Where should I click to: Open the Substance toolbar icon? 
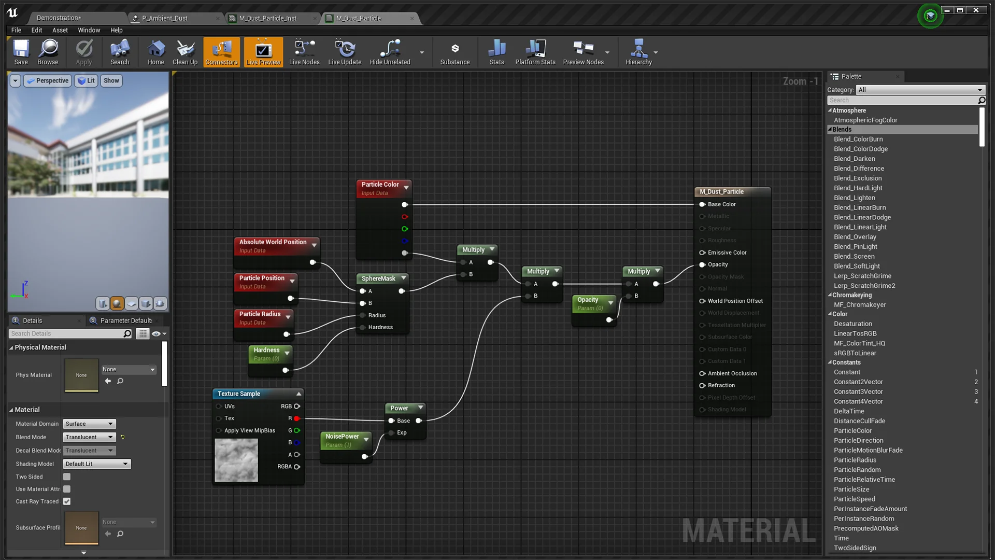pos(455,52)
